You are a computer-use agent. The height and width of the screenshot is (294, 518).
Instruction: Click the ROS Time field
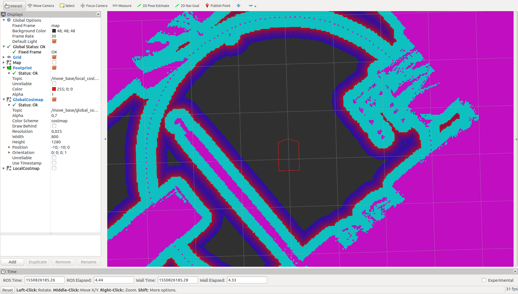pyautogui.click(x=44, y=280)
